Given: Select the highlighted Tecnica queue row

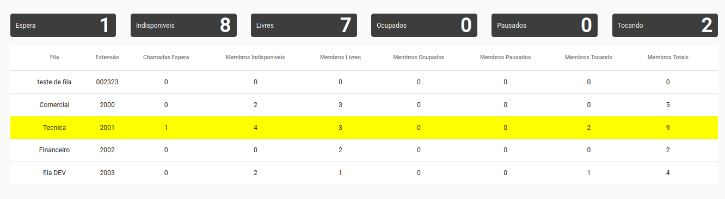Looking at the screenshot, I should tap(364, 127).
